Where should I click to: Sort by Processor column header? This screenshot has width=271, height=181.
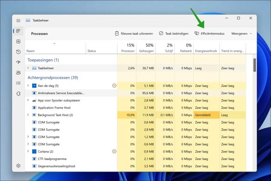click(x=127, y=48)
